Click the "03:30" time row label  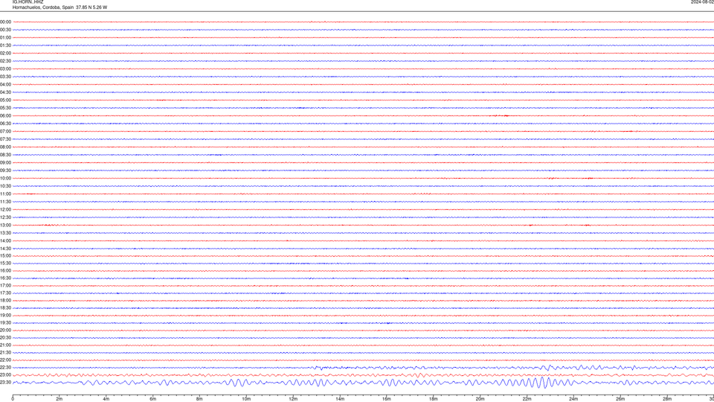click(x=5, y=77)
